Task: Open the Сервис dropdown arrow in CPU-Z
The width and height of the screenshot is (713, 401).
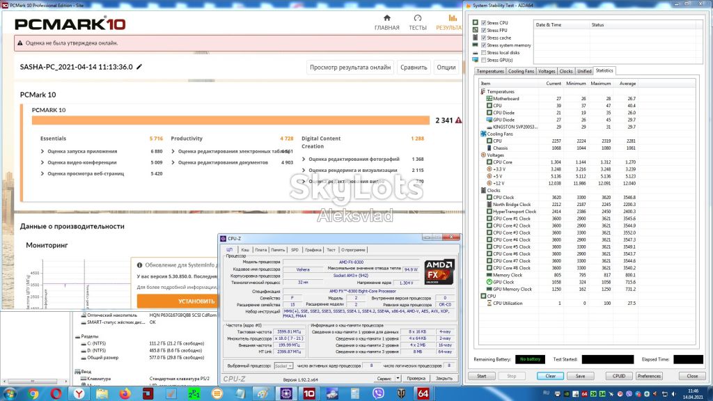Action: [398, 378]
